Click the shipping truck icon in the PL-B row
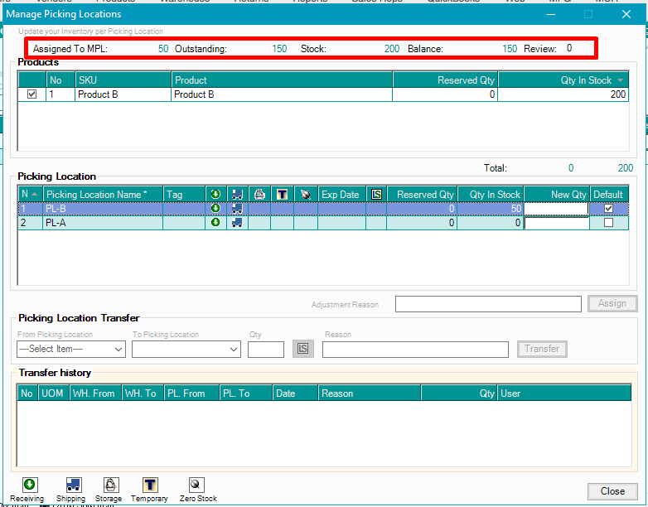Viewport: 648px width, 507px height. tap(237, 209)
